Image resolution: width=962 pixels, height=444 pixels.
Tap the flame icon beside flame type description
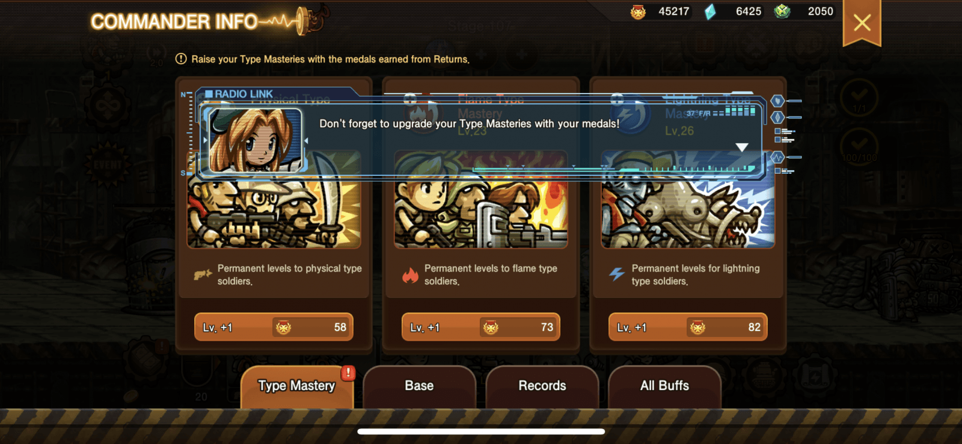(410, 275)
